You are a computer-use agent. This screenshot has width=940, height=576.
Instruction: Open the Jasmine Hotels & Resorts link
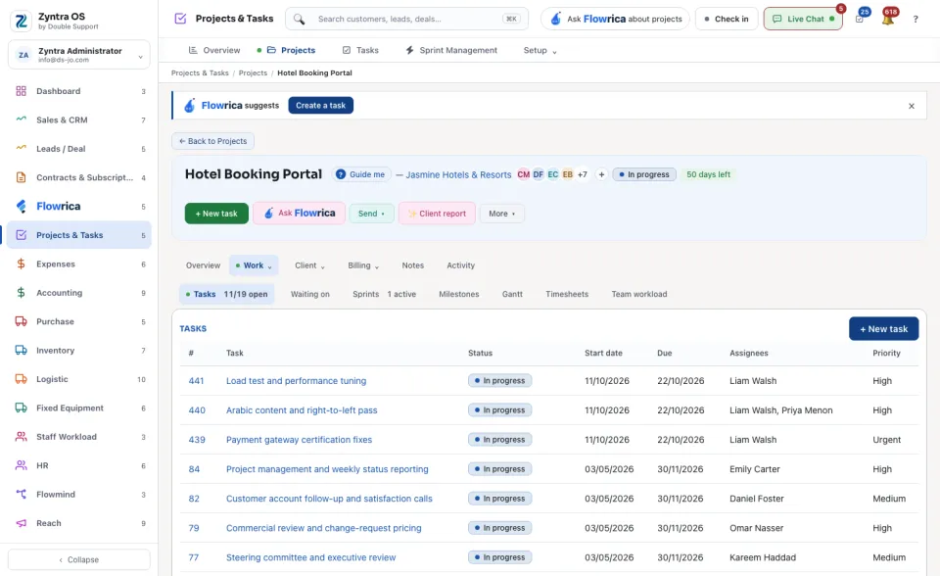[458, 174]
